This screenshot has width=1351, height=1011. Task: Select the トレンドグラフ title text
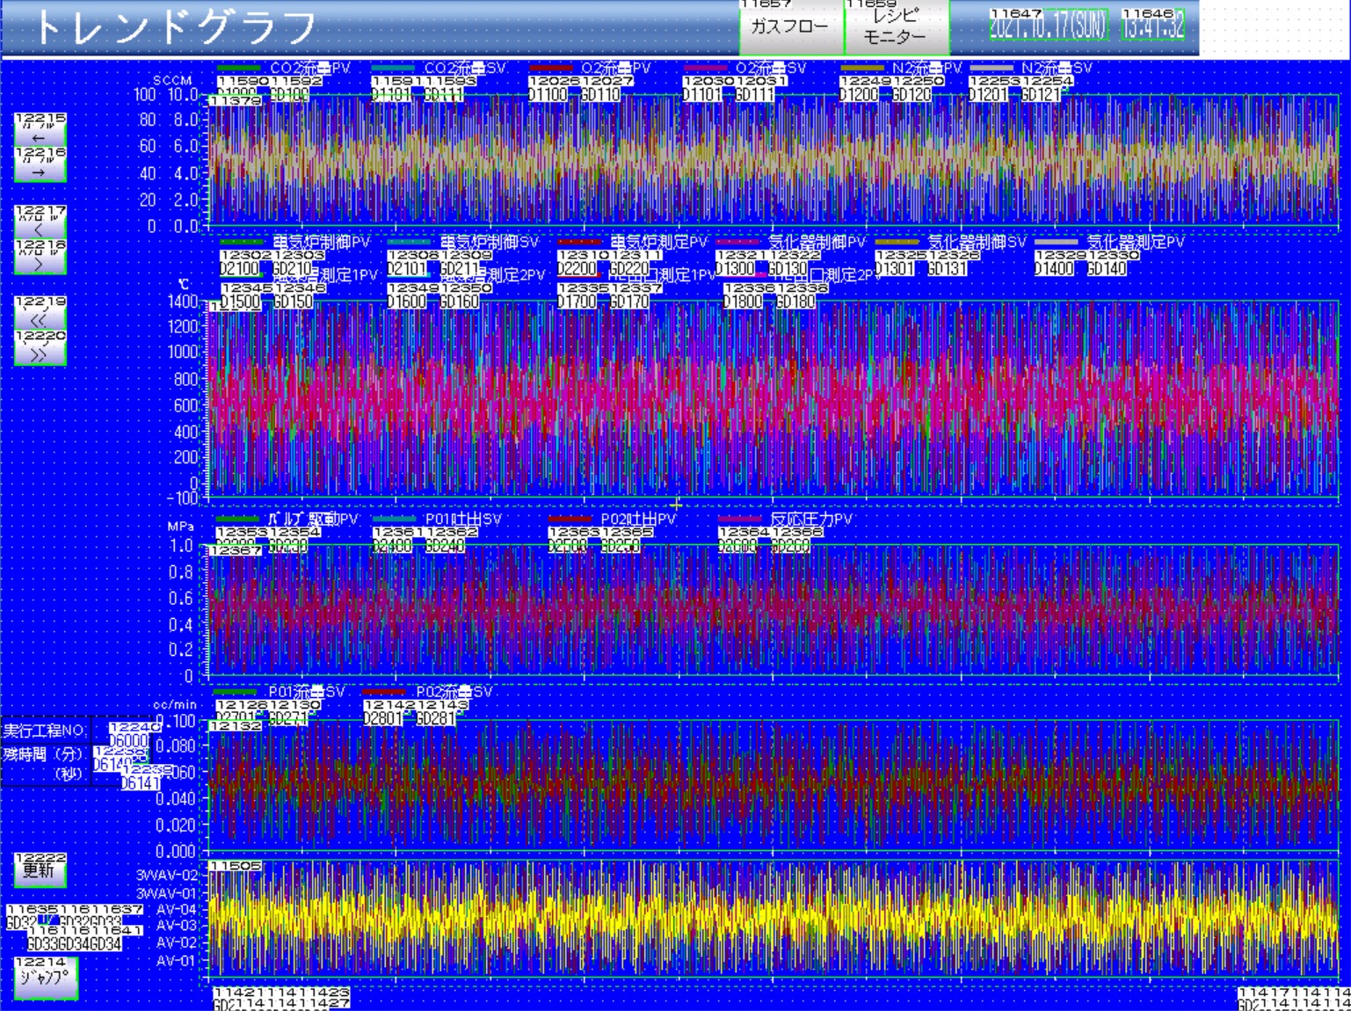coord(174,27)
